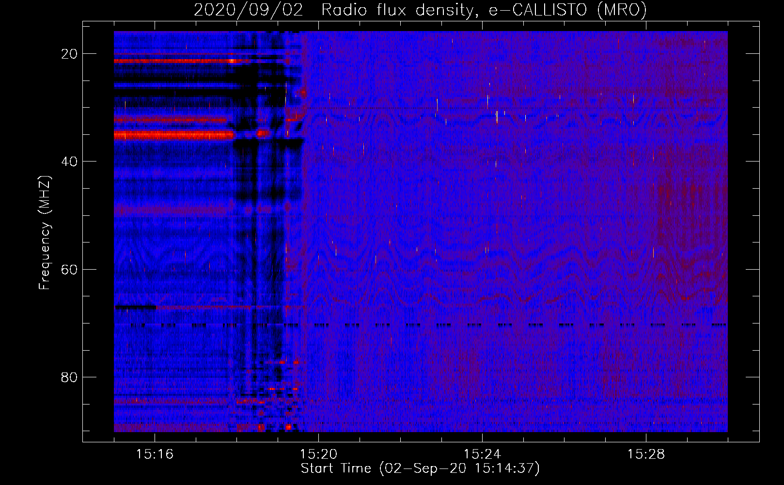Click the 20 MHz frequency tick label
The height and width of the screenshot is (485, 784).
(69, 54)
